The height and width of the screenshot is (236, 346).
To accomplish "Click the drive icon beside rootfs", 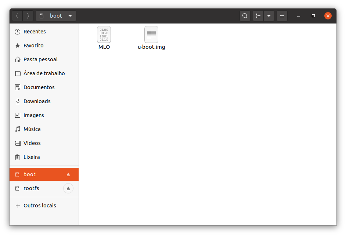I will click(17, 188).
